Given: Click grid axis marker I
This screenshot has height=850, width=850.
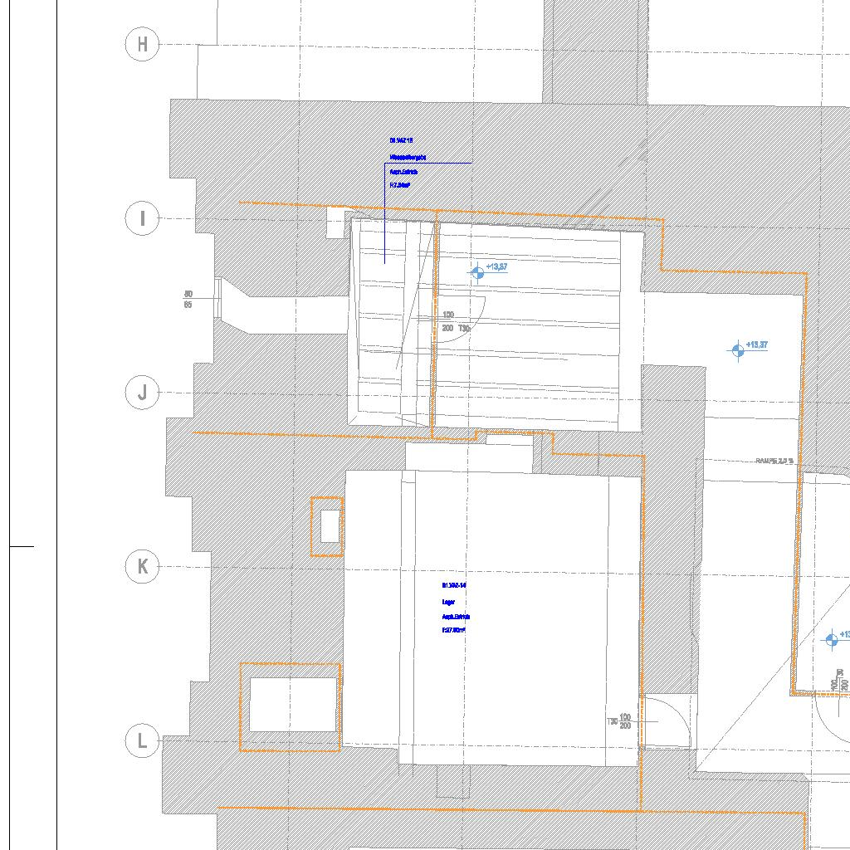Looking at the screenshot, I should [x=142, y=218].
